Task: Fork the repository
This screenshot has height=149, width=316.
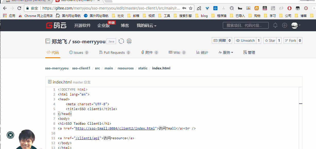Action: click(x=290, y=40)
